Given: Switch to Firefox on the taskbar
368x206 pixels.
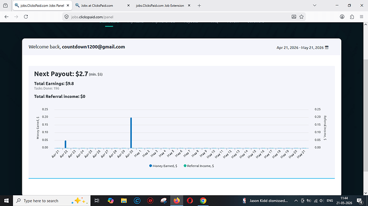Looking at the screenshot, I should [x=177, y=201].
